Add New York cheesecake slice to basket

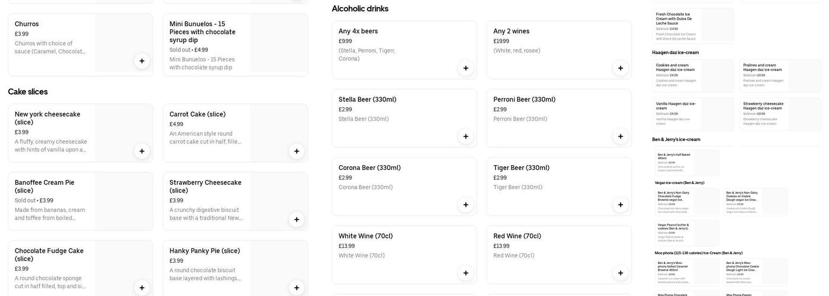(142, 151)
